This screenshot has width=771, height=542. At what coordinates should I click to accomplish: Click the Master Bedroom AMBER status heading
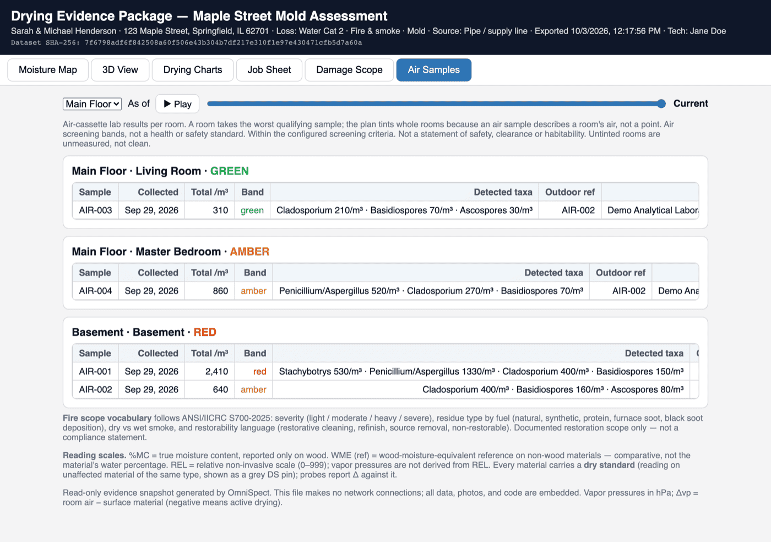171,251
